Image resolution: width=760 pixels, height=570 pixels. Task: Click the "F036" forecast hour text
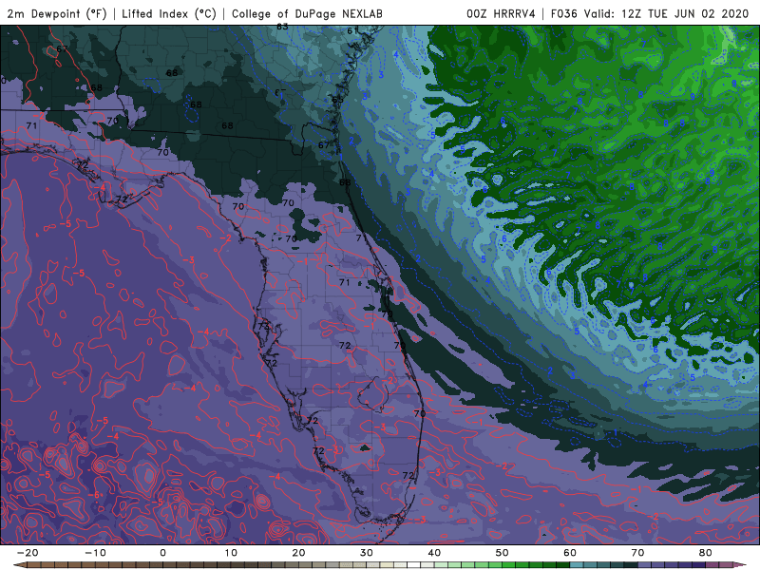[563, 13]
